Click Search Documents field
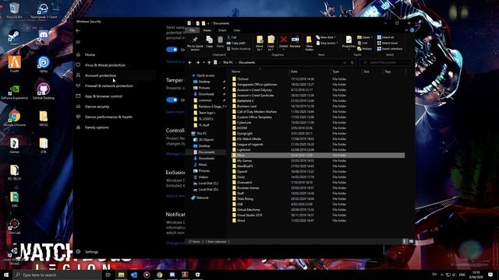The image size is (499, 280). tap(385, 62)
